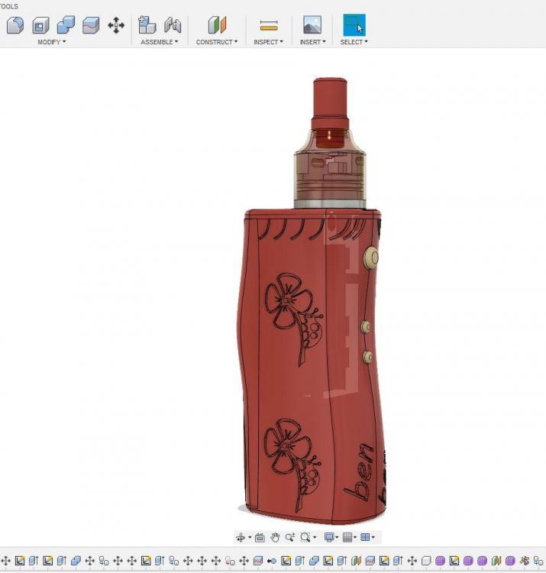
Task: Open Display Settings monitor icon
Action: (329, 537)
